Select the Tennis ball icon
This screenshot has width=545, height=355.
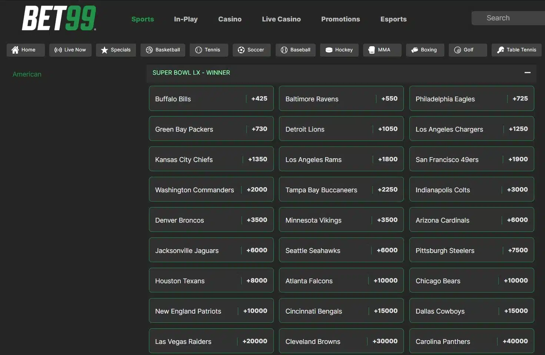(199, 50)
